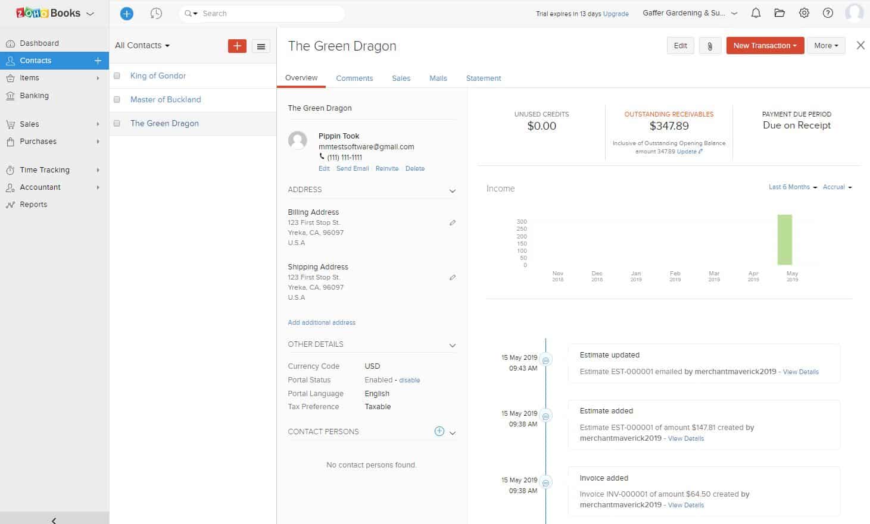Open King of Gondor contact
870x524 pixels.
click(158, 76)
